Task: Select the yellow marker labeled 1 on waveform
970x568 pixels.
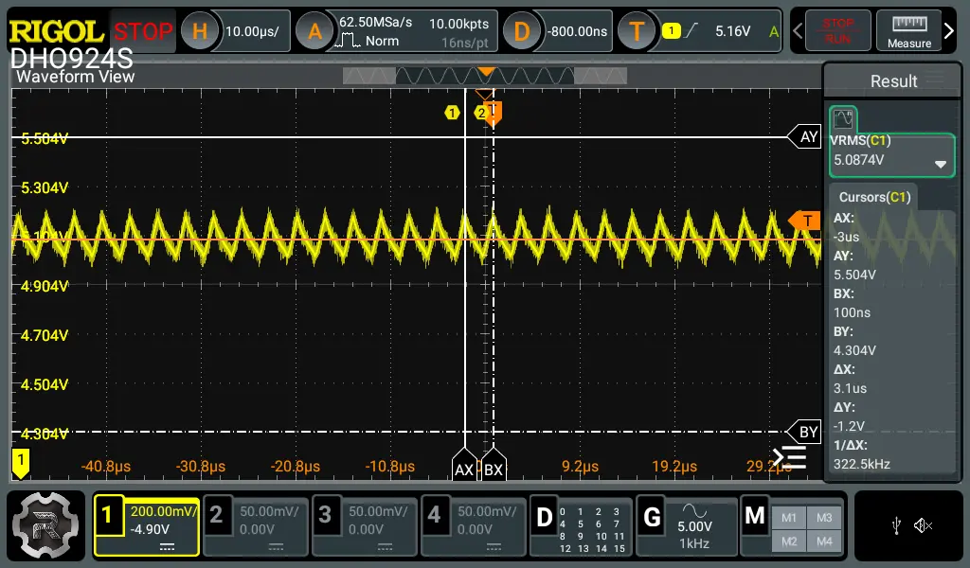Action: coord(452,113)
